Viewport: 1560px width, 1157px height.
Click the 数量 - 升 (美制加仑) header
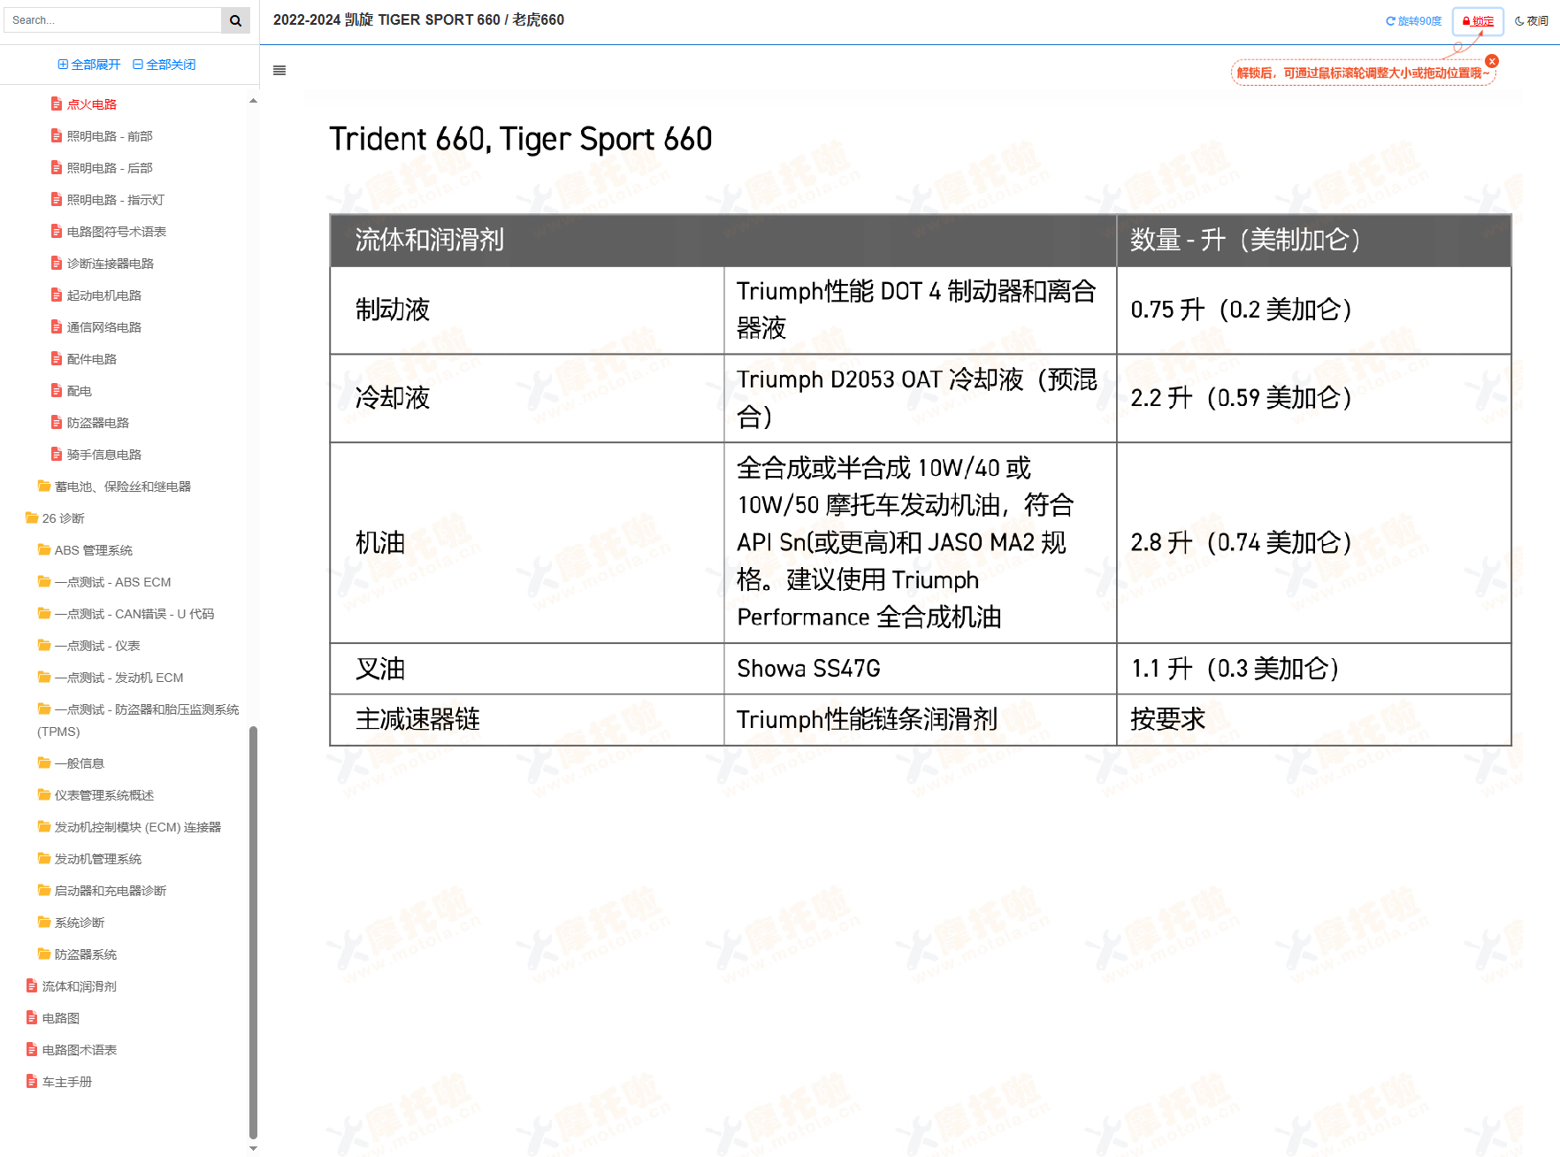coord(1314,241)
